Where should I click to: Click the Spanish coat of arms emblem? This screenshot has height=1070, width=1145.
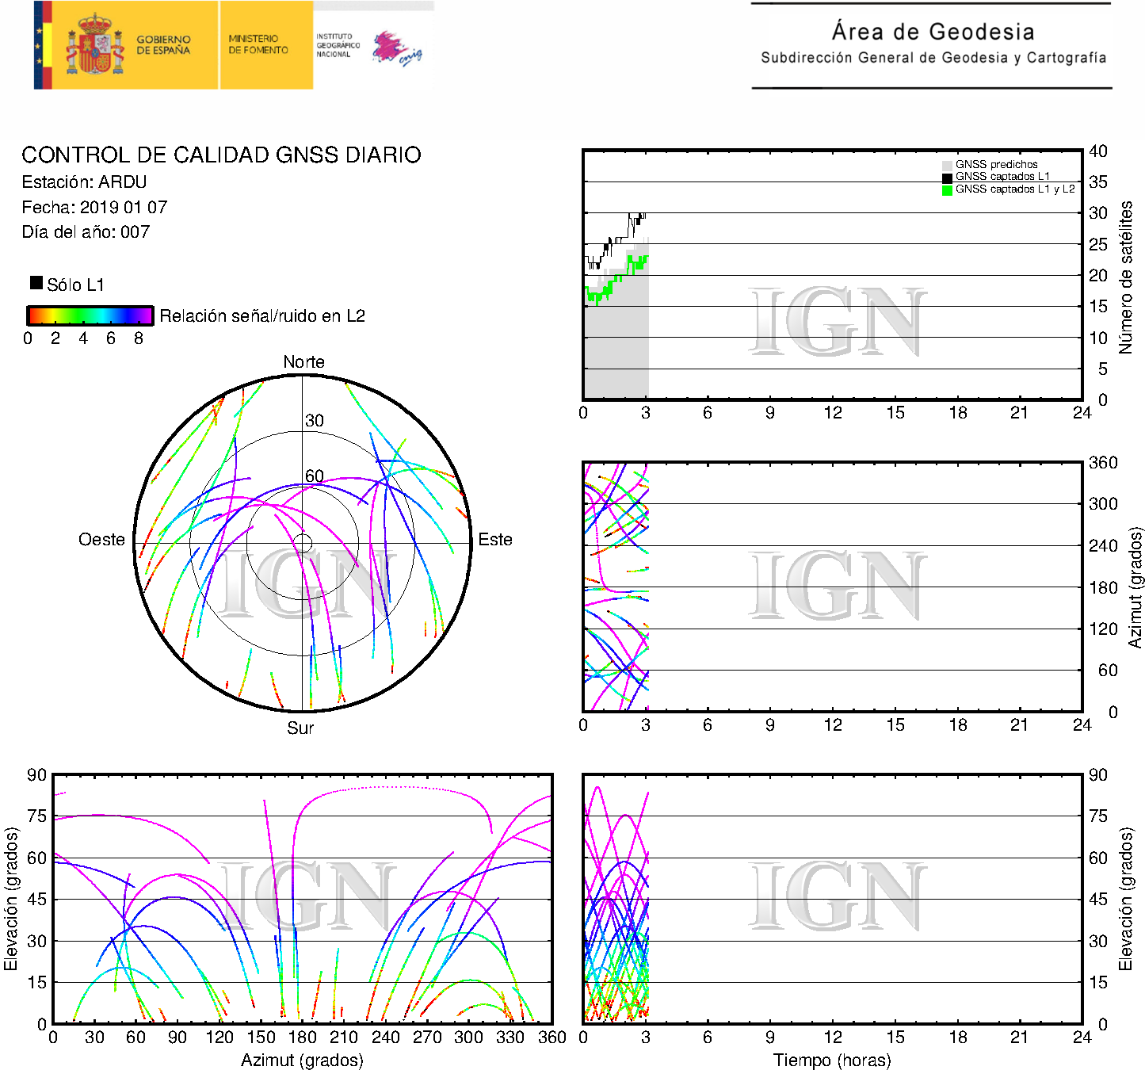coord(95,45)
